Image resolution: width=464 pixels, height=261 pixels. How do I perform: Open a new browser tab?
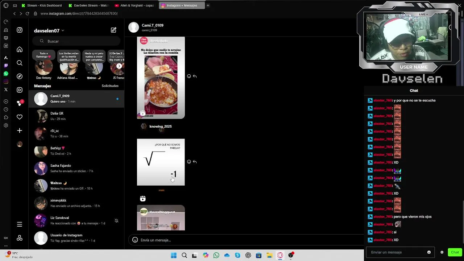click(x=208, y=5)
